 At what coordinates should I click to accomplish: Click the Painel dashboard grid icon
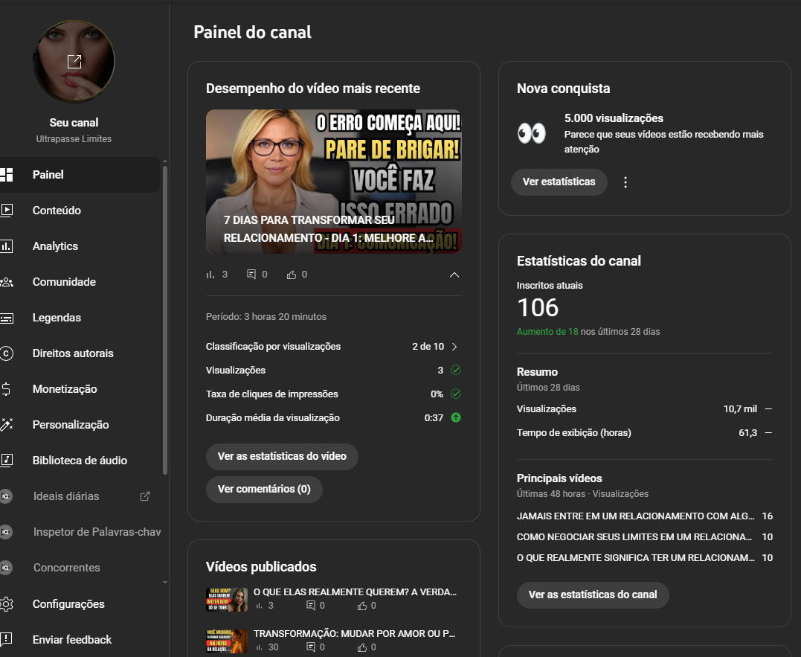(6, 175)
